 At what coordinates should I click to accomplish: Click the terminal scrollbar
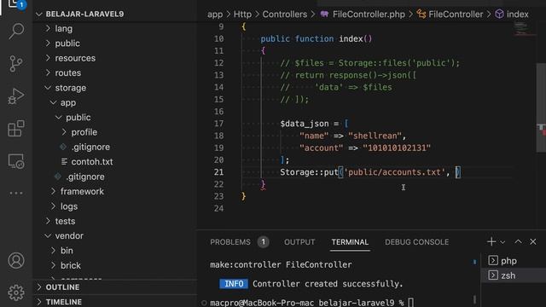point(474,298)
